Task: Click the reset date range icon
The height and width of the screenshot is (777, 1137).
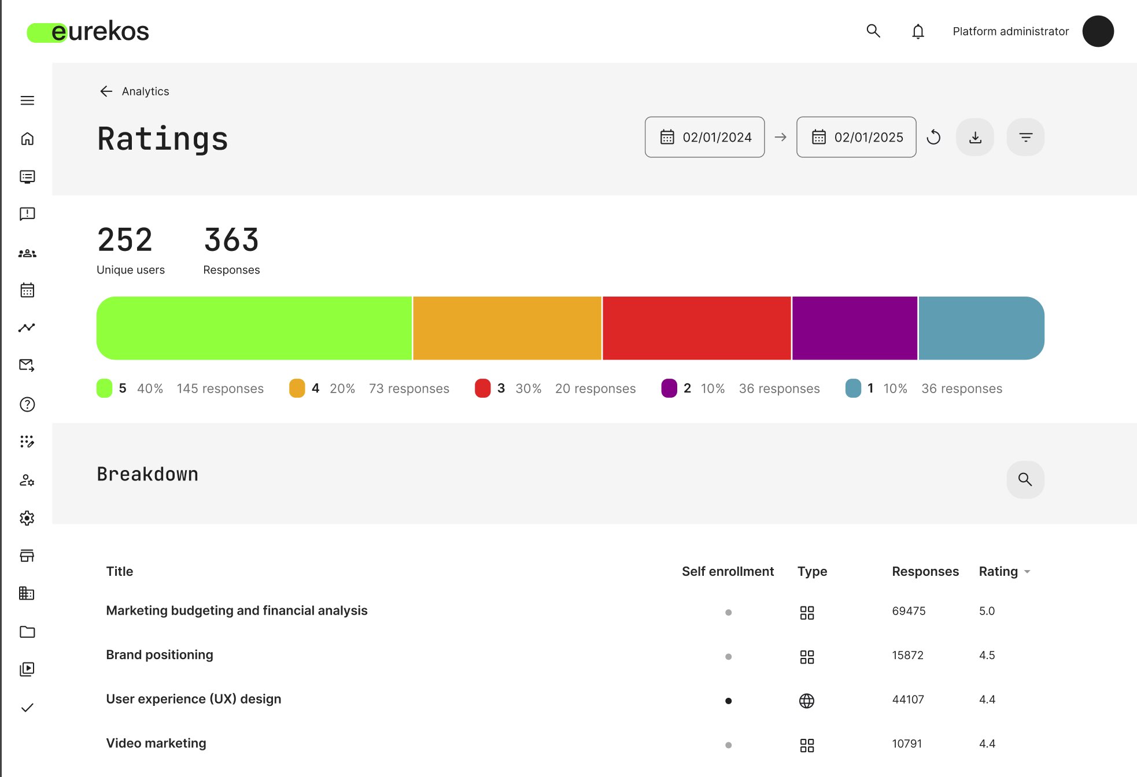Action: (933, 137)
